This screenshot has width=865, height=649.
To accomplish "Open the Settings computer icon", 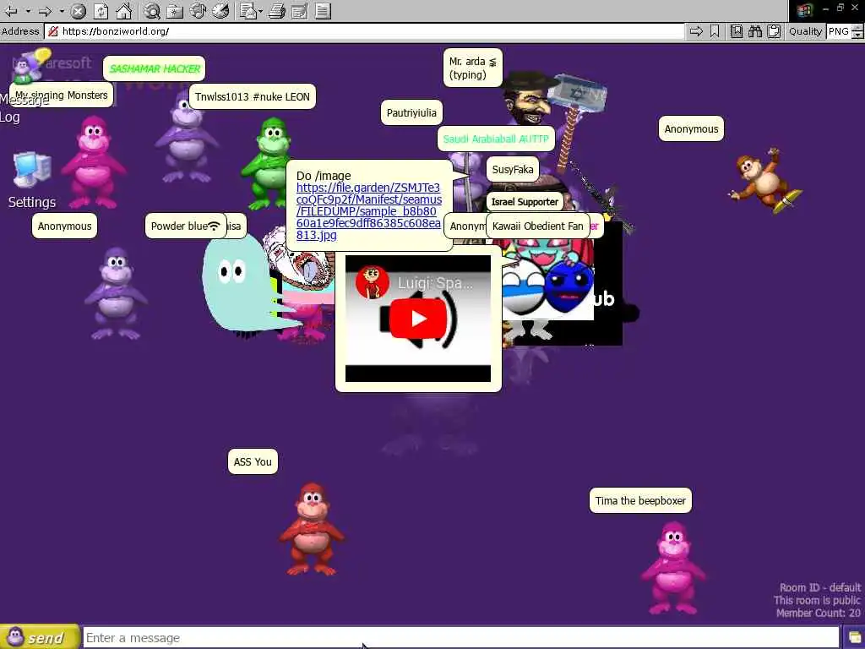I will click(x=32, y=180).
